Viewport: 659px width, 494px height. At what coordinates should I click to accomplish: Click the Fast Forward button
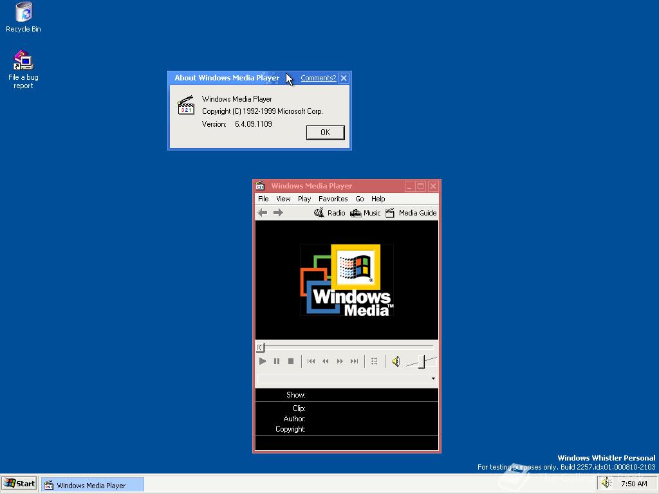coord(340,361)
